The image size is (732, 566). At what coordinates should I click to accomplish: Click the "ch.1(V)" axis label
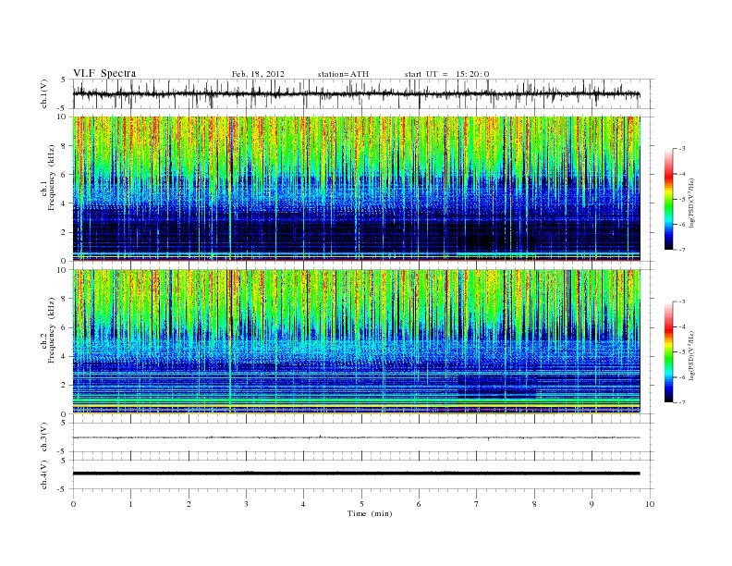pos(44,93)
